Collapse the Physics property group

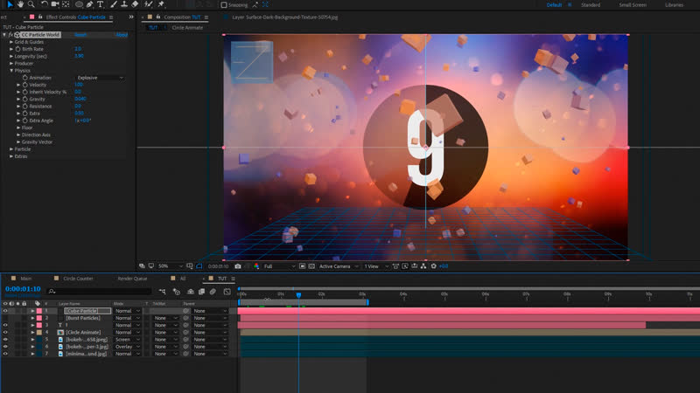(12, 70)
